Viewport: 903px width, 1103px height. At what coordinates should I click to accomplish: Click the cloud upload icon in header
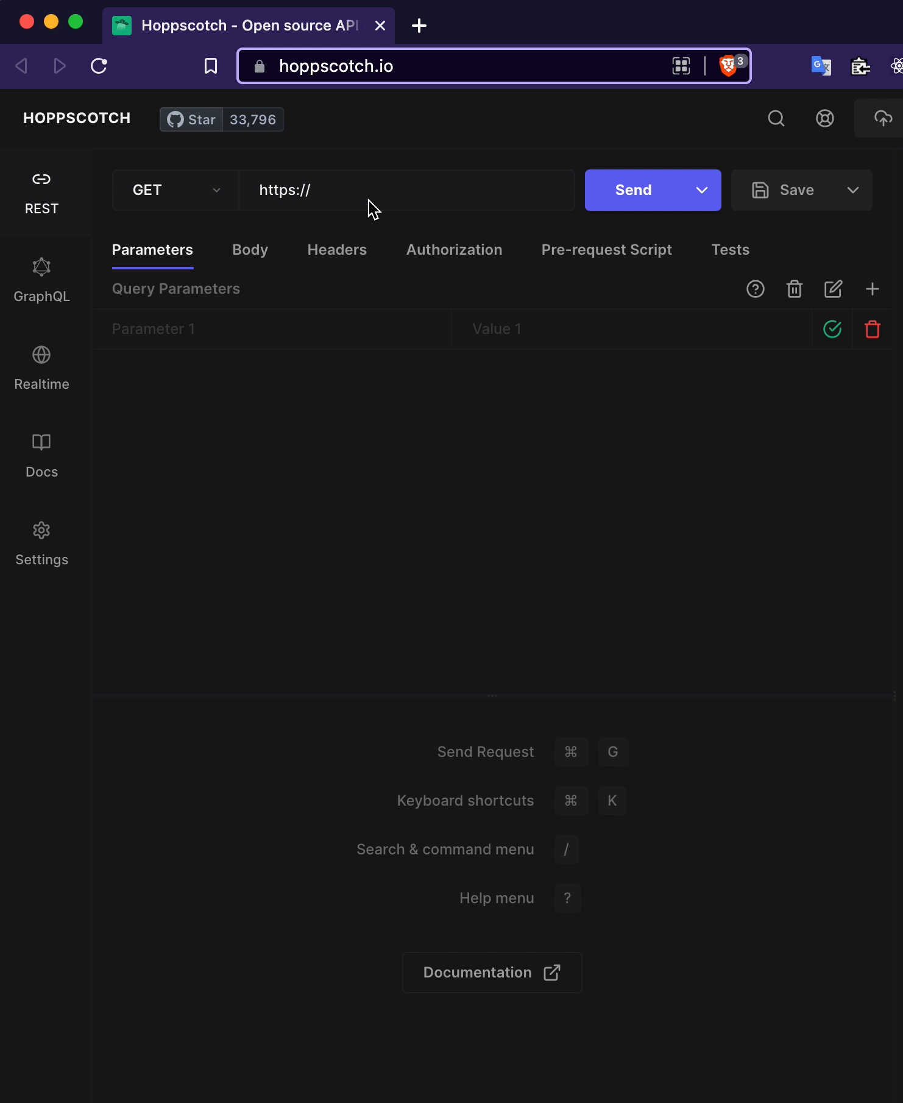pos(882,118)
